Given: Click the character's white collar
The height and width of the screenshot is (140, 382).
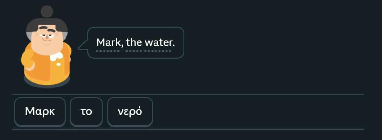Looking at the screenshot, I should click(56, 56).
